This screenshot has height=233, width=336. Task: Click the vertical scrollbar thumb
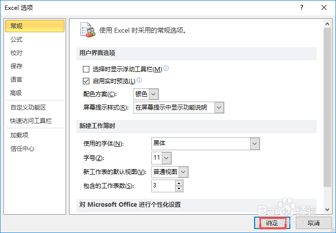327,107
